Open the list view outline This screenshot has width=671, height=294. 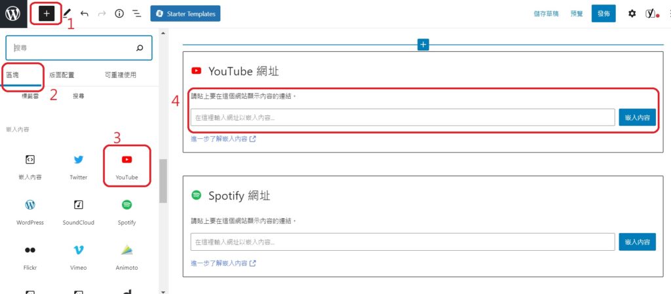click(137, 14)
